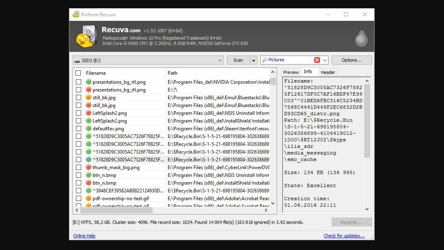The width and height of the screenshot is (444, 250).
Task: Click version text 'v1.53.1087 (64-bit)'
Action: (x=163, y=31)
